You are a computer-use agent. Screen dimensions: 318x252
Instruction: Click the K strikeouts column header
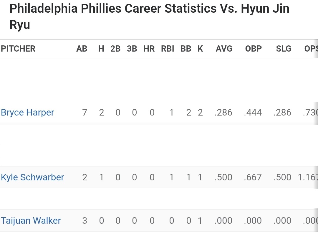coord(200,49)
